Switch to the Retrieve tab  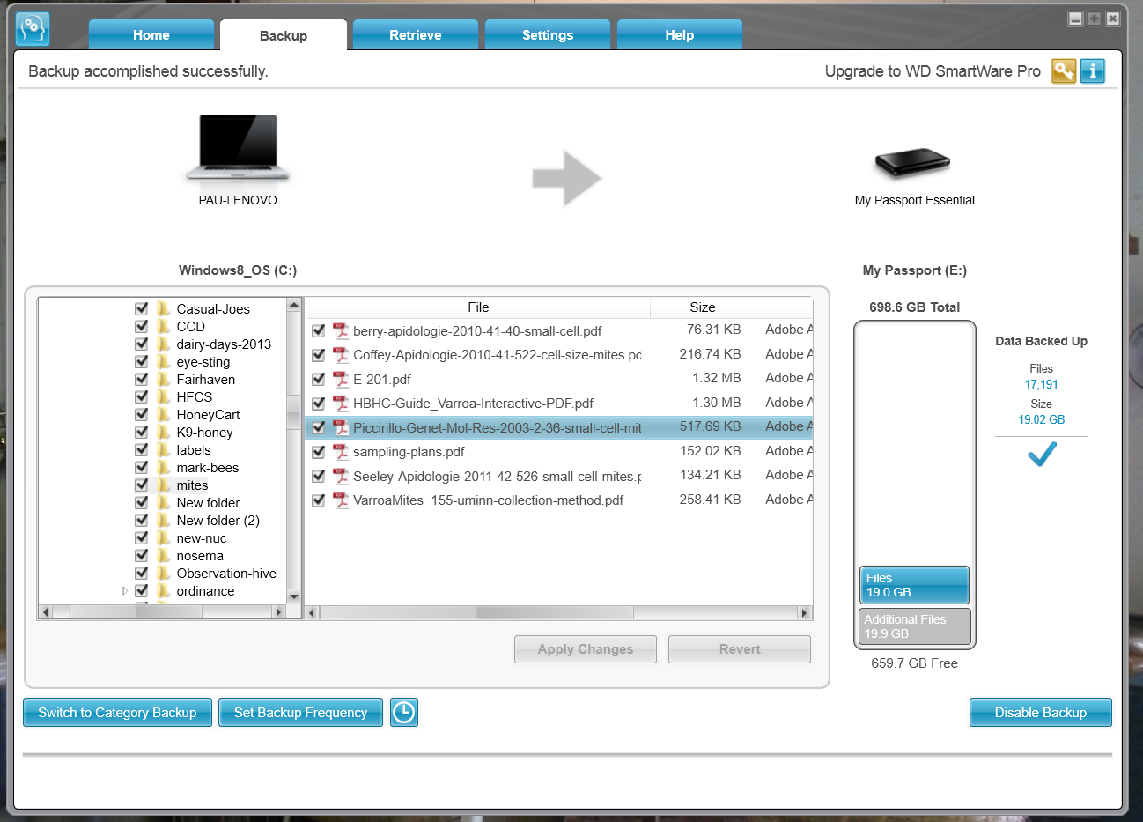(416, 35)
